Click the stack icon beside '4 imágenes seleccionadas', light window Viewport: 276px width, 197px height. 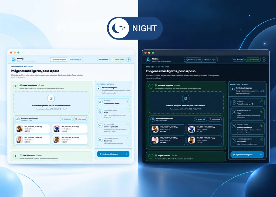point(17,119)
